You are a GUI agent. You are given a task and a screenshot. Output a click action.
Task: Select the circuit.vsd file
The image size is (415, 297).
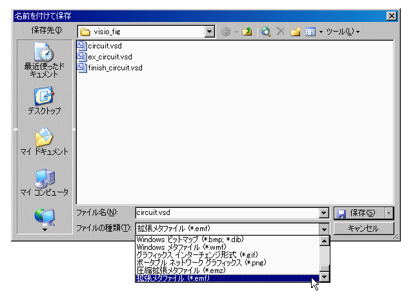click(x=104, y=46)
